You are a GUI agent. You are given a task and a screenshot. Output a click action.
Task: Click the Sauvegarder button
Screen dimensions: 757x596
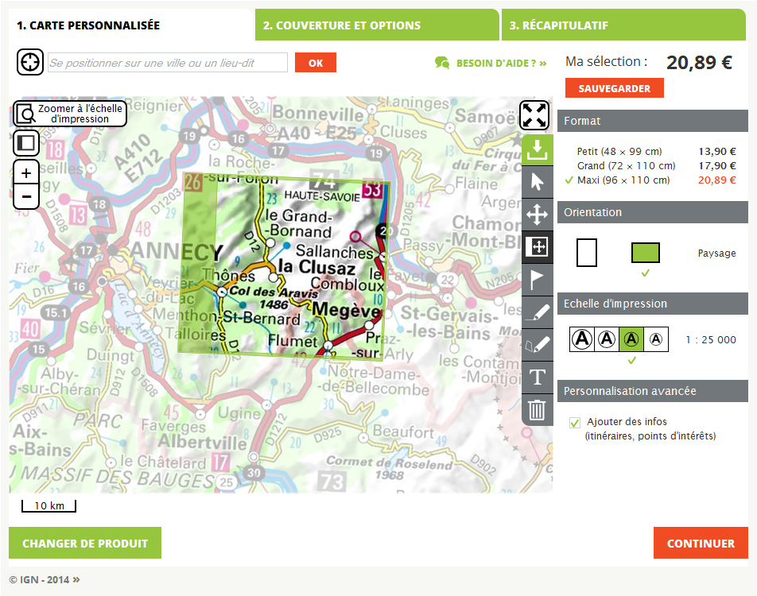[614, 88]
